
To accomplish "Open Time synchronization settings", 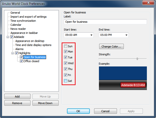I will pyautogui.click(x=23, y=21).
